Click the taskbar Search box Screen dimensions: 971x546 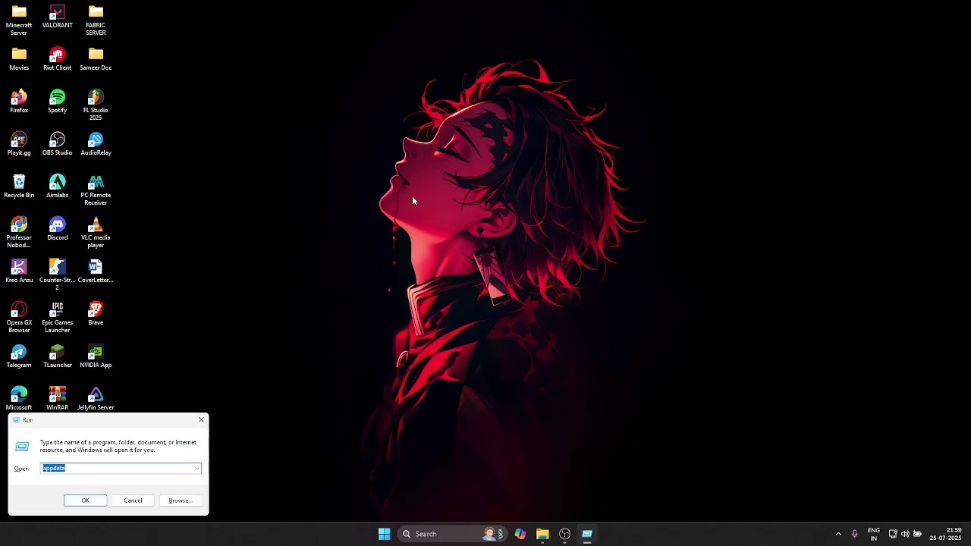pyautogui.click(x=452, y=534)
